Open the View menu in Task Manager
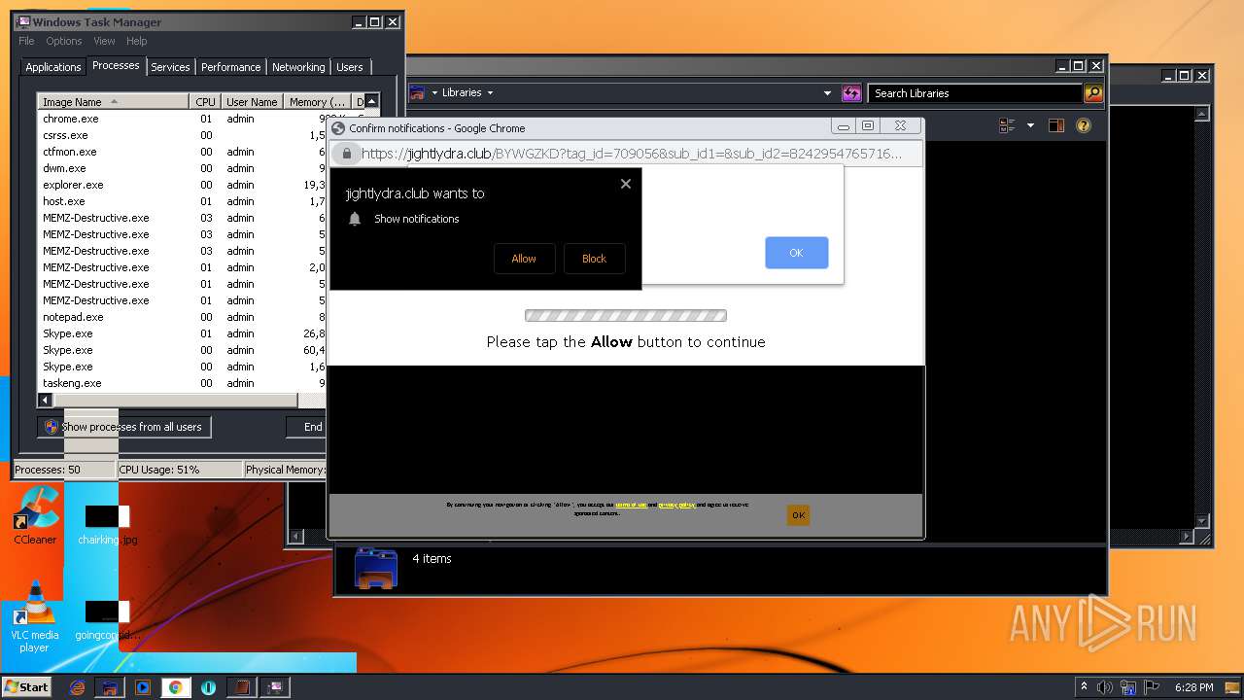This screenshot has height=700, width=1244. coord(104,41)
